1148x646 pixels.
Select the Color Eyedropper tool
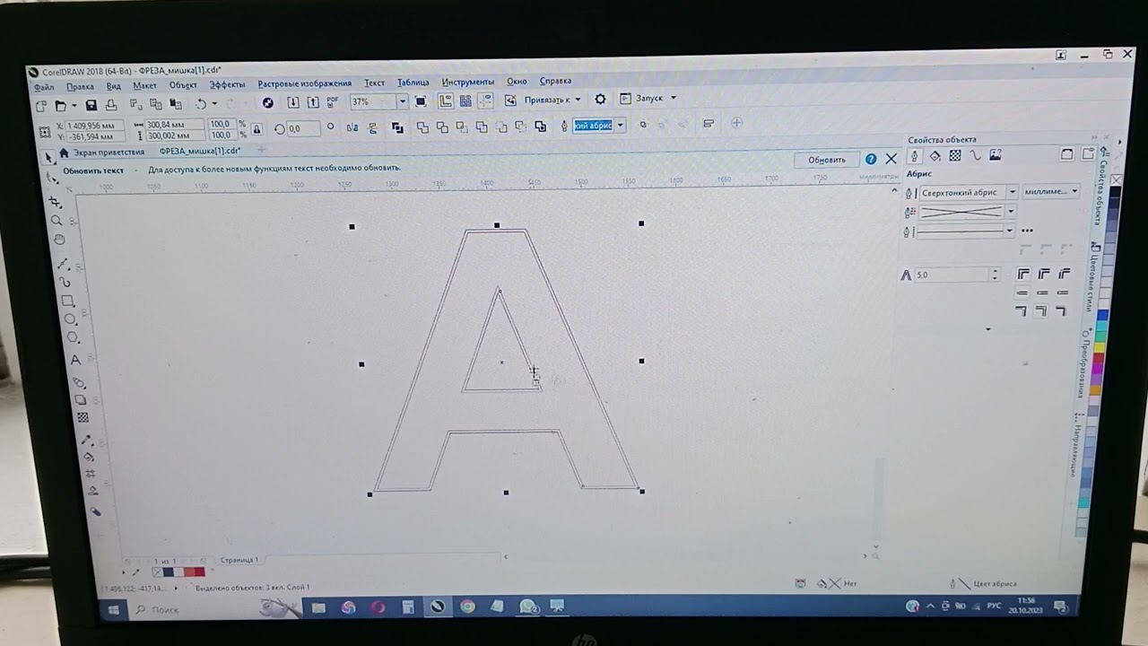pos(86,441)
